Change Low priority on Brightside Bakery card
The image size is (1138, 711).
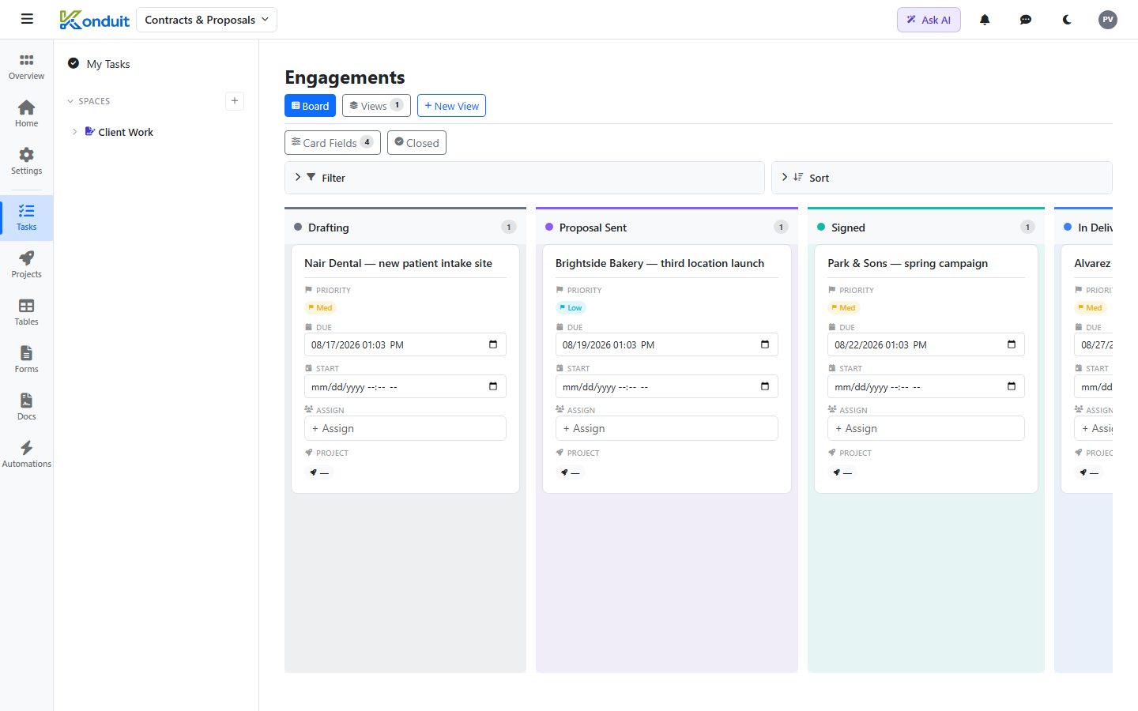tap(571, 308)
